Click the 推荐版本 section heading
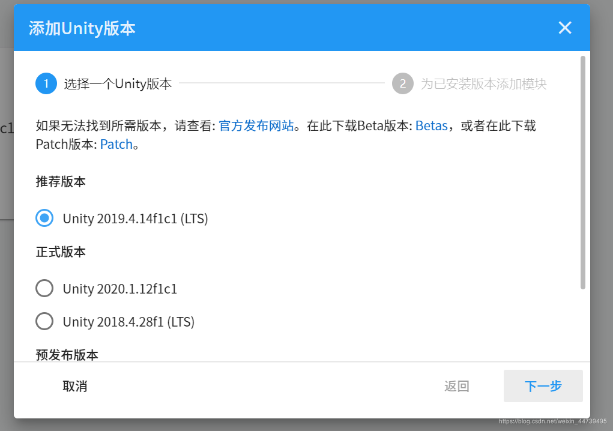The height and width of the screenshot is (431, 613). click(x=61, y=182)
